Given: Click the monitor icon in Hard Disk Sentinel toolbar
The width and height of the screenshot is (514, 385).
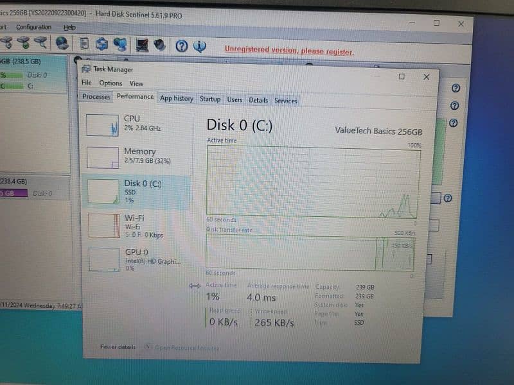Looking at the screenshot, I should click(x=142, y=45).
